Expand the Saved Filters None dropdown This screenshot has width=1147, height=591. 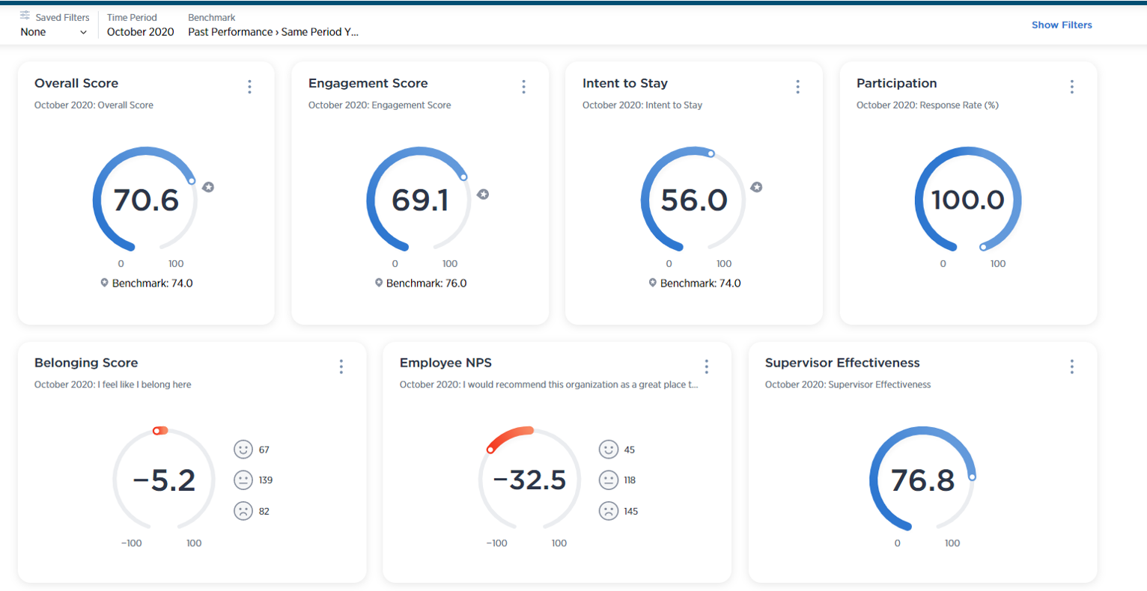[x=54, y=32]
